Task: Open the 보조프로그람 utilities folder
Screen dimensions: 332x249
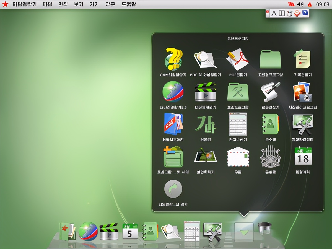Action: pos(238,92)
